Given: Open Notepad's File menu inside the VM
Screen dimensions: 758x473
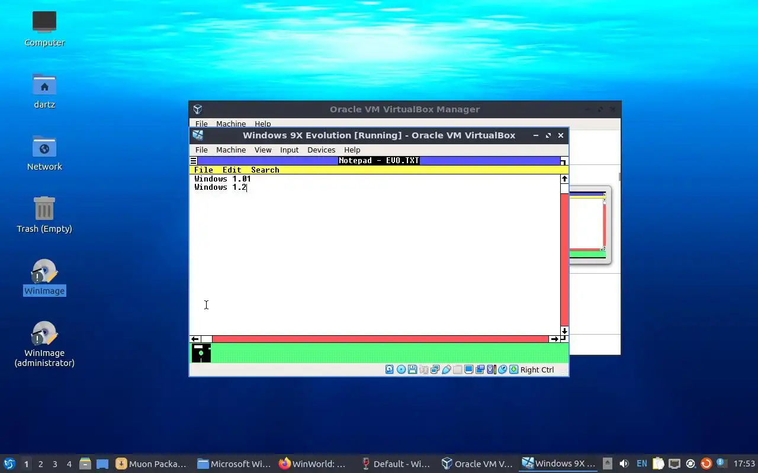Looking at the screenshot, I should click(x=203, y=170).
